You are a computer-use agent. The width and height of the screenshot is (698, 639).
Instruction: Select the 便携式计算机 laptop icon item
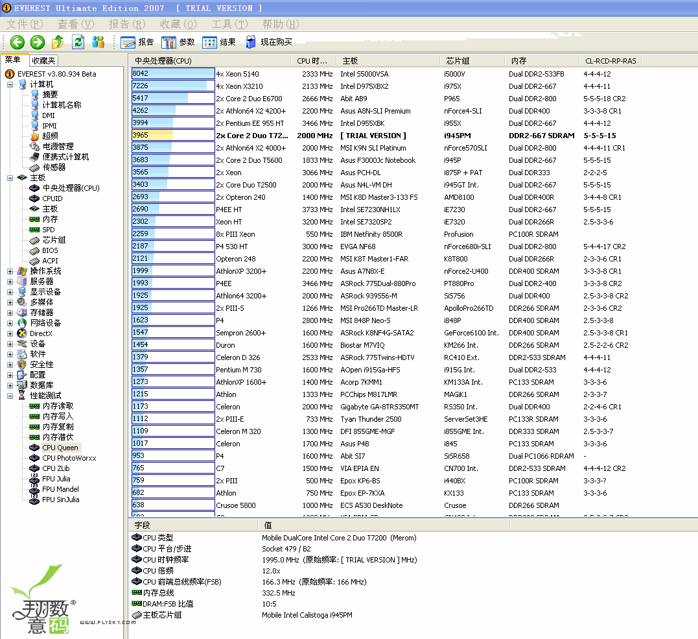pyautogui.click(x=34, y=157)
